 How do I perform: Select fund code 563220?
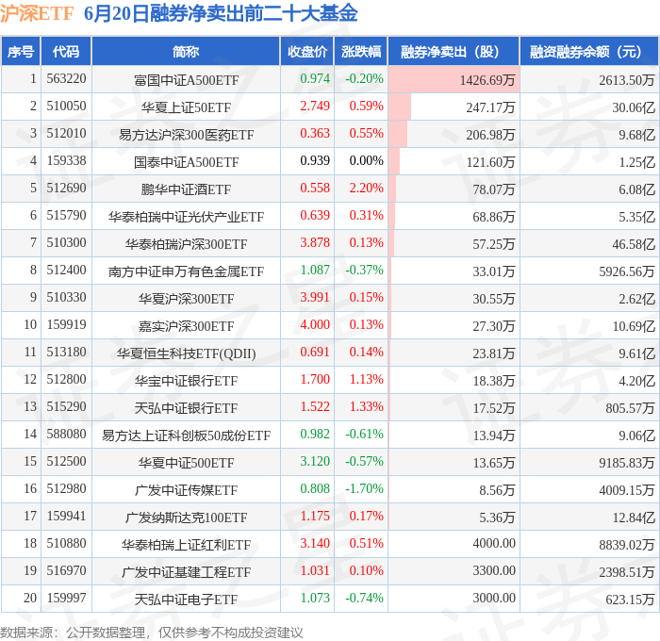[66, 78]
